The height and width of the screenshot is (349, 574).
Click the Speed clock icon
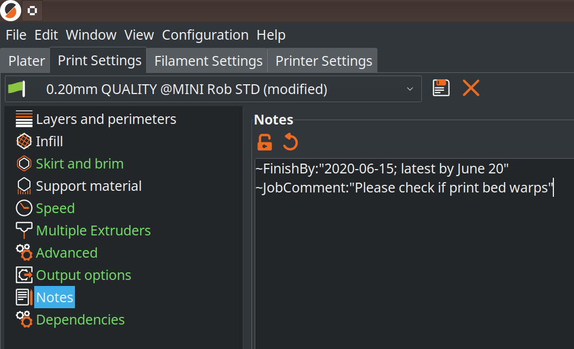click(24, 208)
